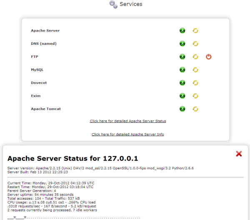Open the detailed Apache Server Info link
Image resolution: width=250 pixels, height=220 pixels.
click(128, 134)
